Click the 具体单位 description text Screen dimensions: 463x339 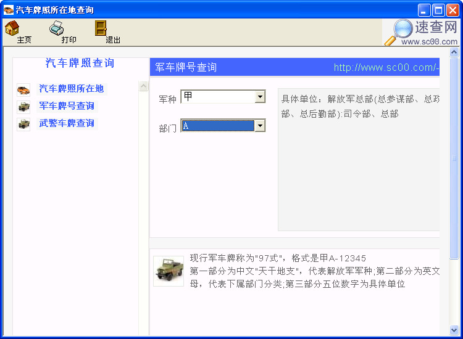click(x=361, y=106)
